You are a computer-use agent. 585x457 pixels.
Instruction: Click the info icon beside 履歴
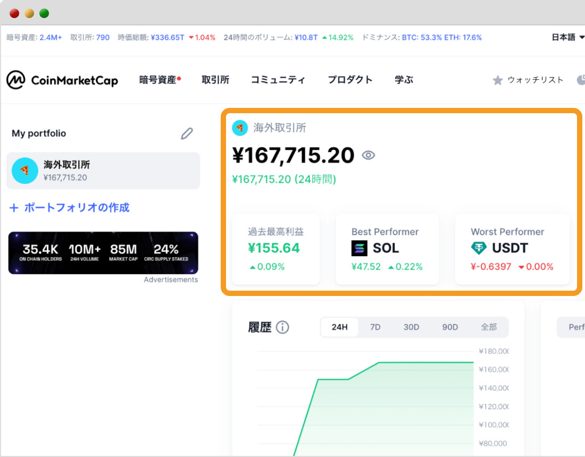coord(282,327)
